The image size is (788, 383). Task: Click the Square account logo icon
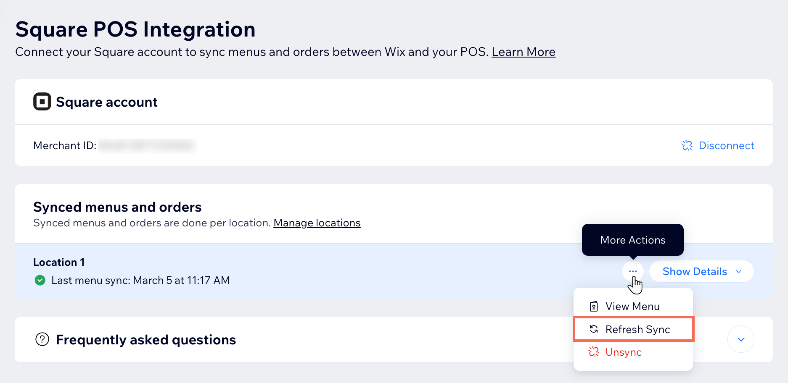(x=42, y=102)
